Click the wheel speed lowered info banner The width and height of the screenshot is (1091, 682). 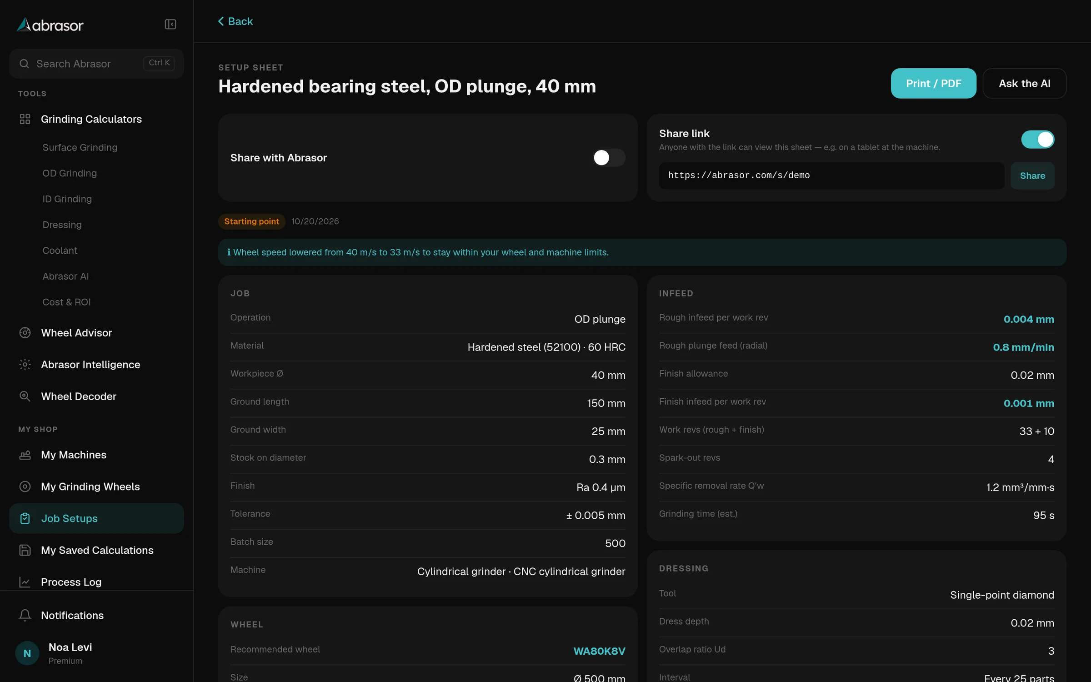[642, 252]
